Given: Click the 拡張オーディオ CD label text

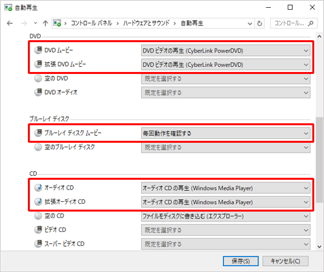Looking at the screenshot, I should (x=65, y=202).
